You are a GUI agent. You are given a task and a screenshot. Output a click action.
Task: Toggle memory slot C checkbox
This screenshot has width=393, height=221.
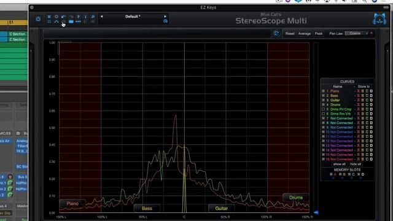point(349,174)
